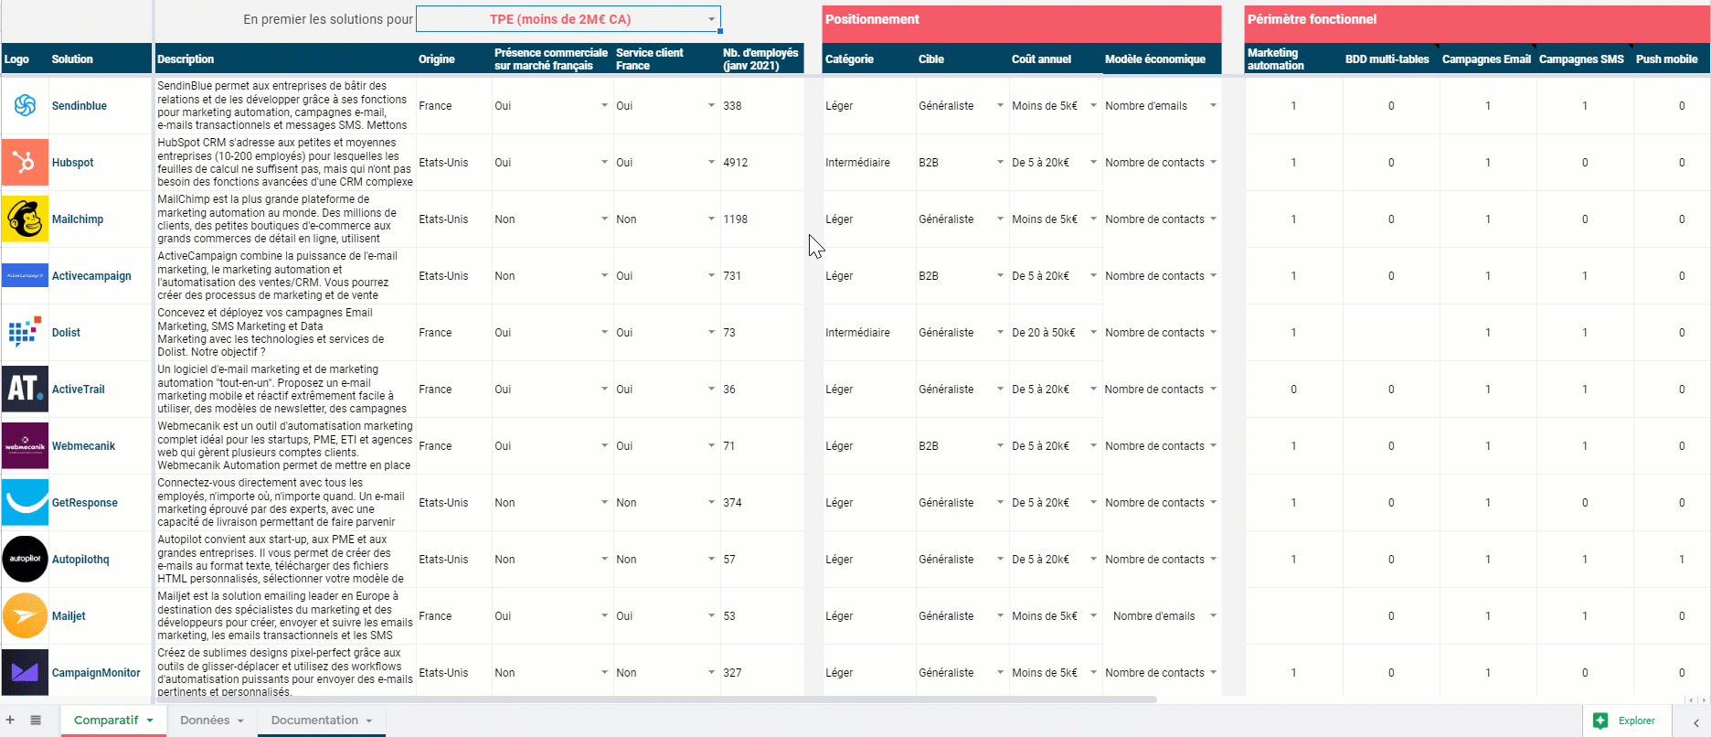Follow the GetResponse solution link

pyautogui.click(x=85, y=503)
